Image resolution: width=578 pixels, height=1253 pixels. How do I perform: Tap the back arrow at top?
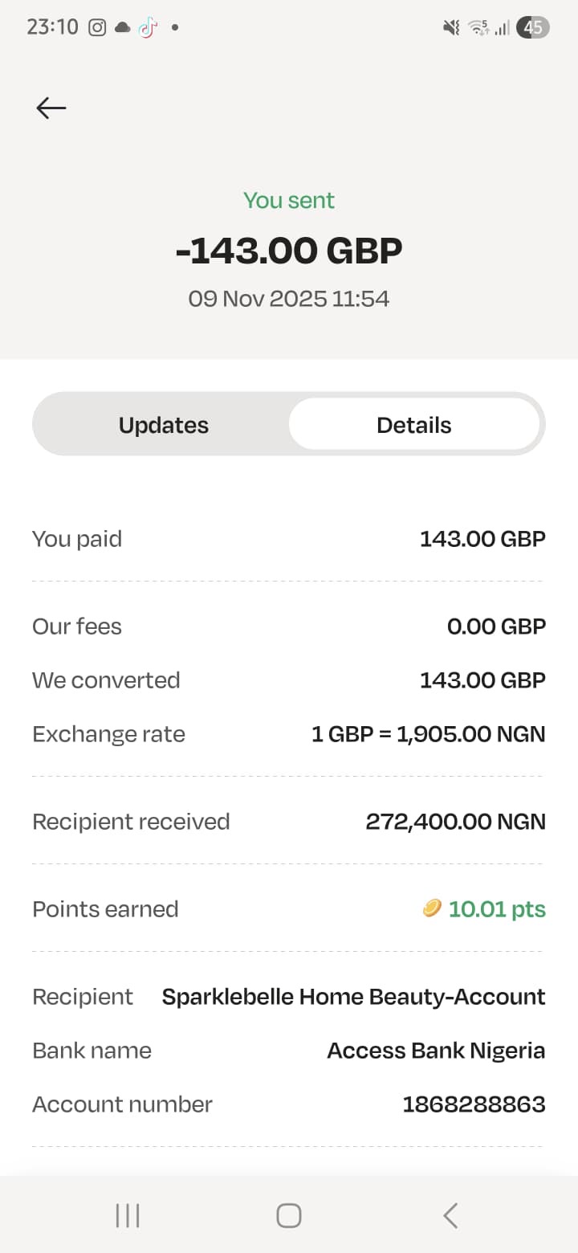pos(51,108)
